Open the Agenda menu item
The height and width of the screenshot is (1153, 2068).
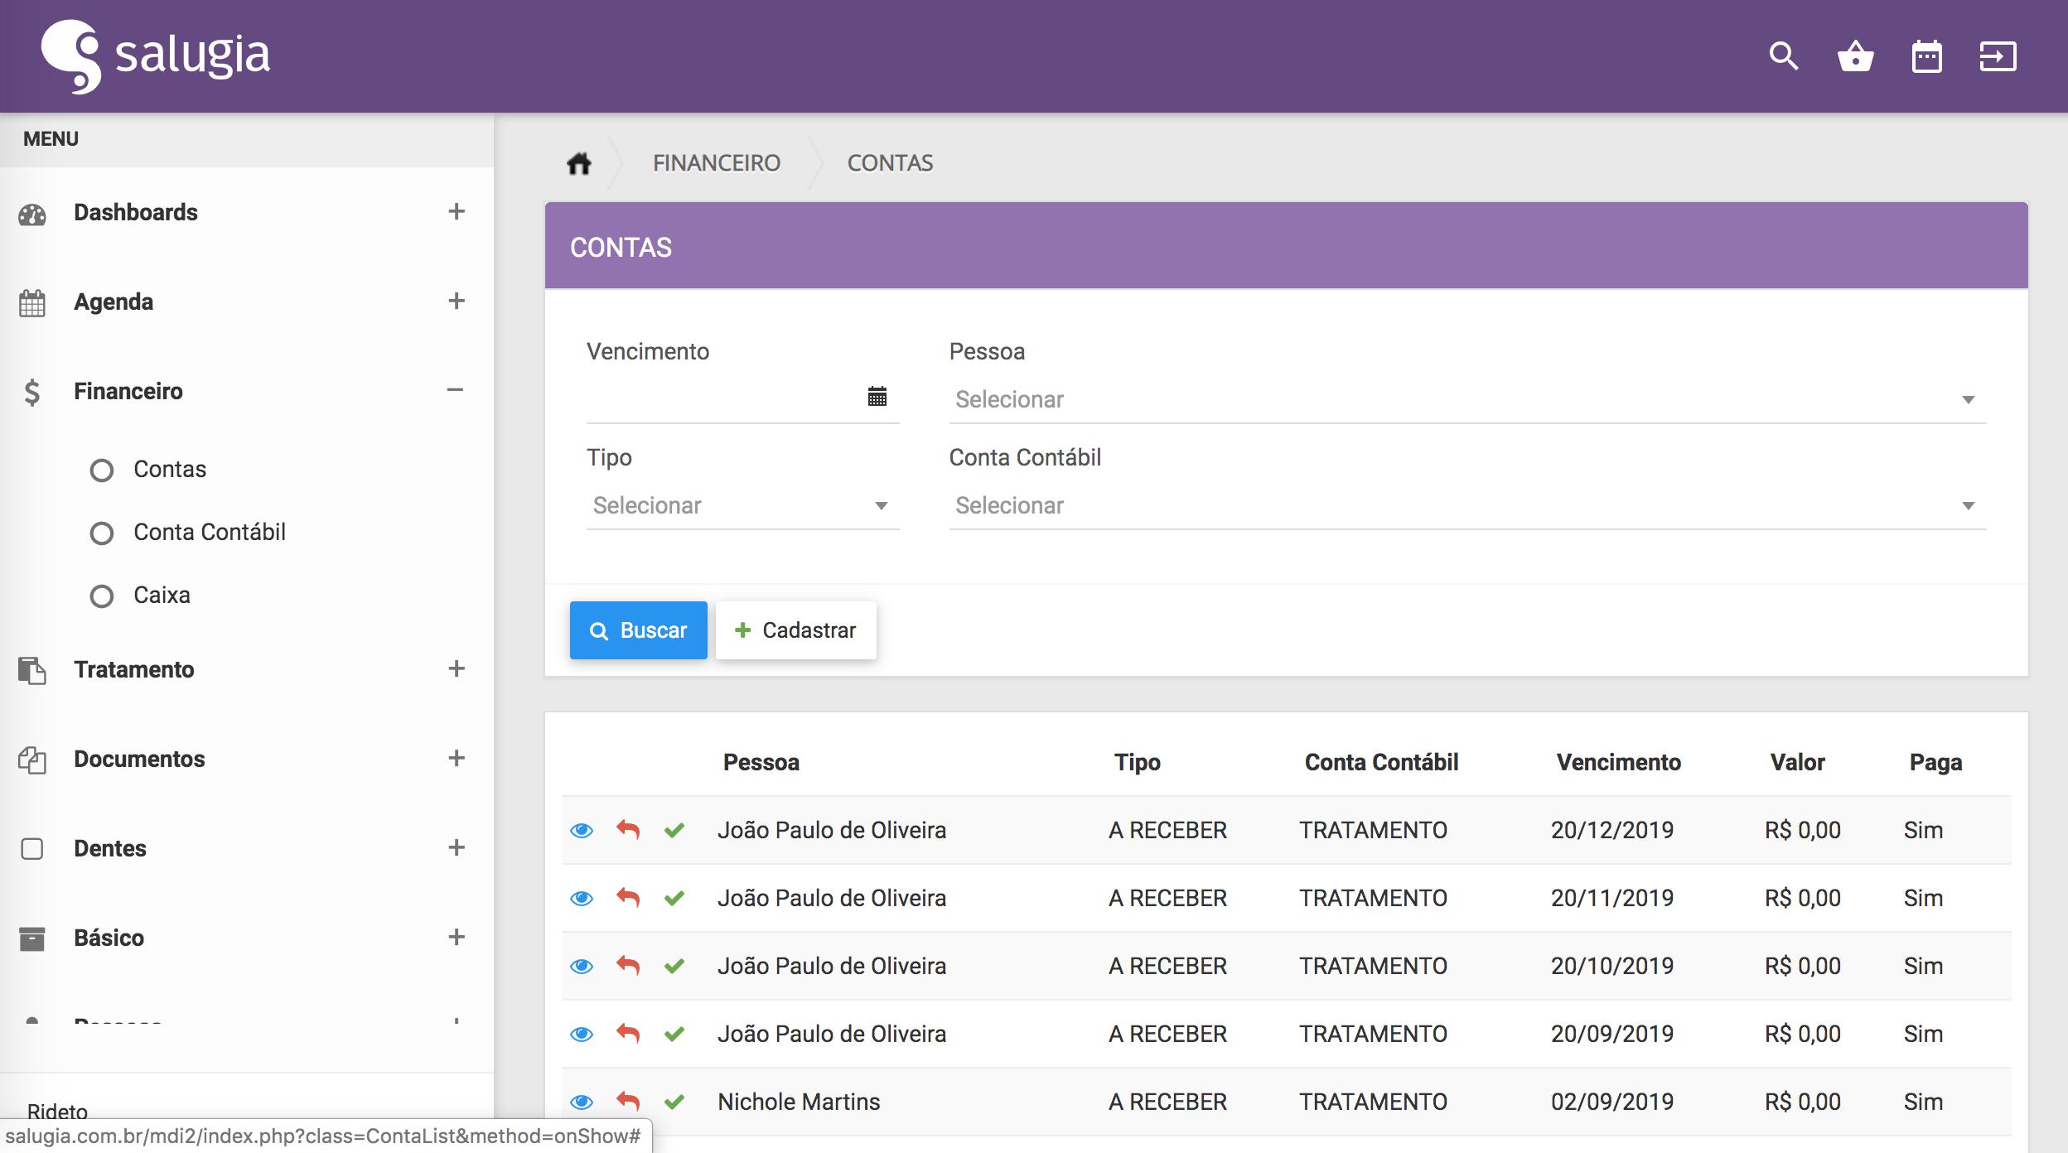pyautogui.click(x=114, y=302)
